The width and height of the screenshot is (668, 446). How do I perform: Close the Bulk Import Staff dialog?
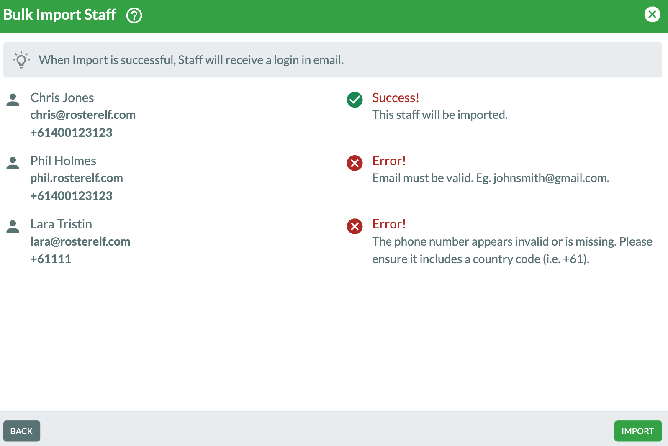[652, 15]
